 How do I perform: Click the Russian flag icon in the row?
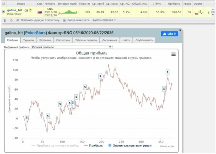(x=40, y=12)
